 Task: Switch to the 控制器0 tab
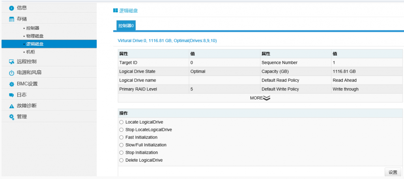126,26
